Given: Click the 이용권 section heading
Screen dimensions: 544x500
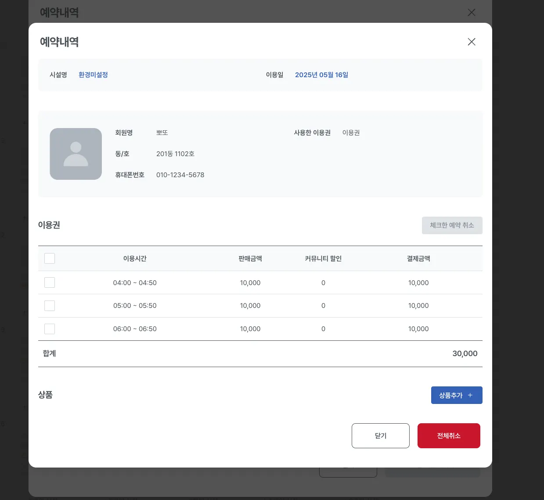Looking at the screenshot, I should tap(49, 225).
